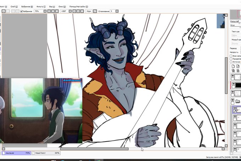Open the Слой menu
Screen dimensions: 241x161
[14, 7]
